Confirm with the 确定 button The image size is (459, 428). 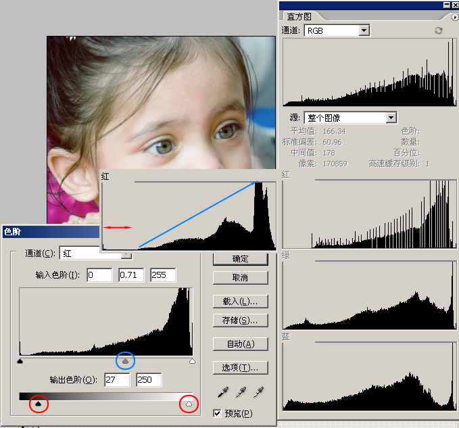coord(240,259)
